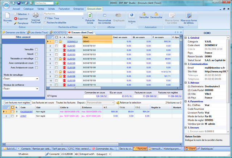232x158 pixels.
Task: Collapse the 1. Général section
Action: (x=186, y=38)
